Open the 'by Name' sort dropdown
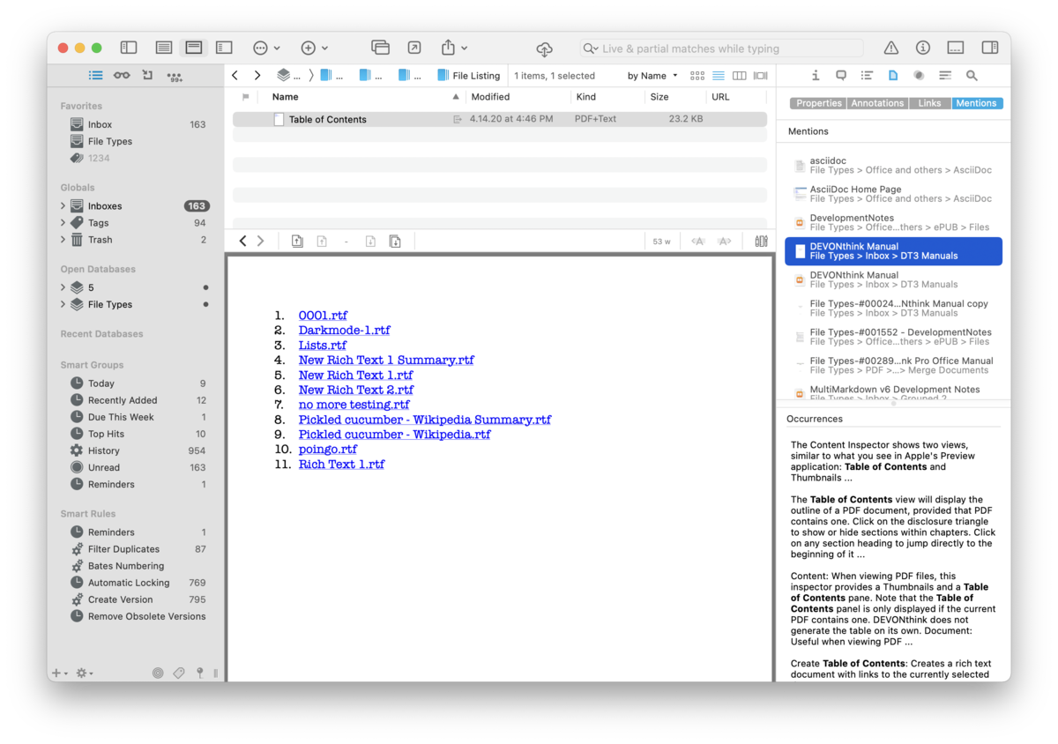The image size is (1058, 744). pos(652,76)
